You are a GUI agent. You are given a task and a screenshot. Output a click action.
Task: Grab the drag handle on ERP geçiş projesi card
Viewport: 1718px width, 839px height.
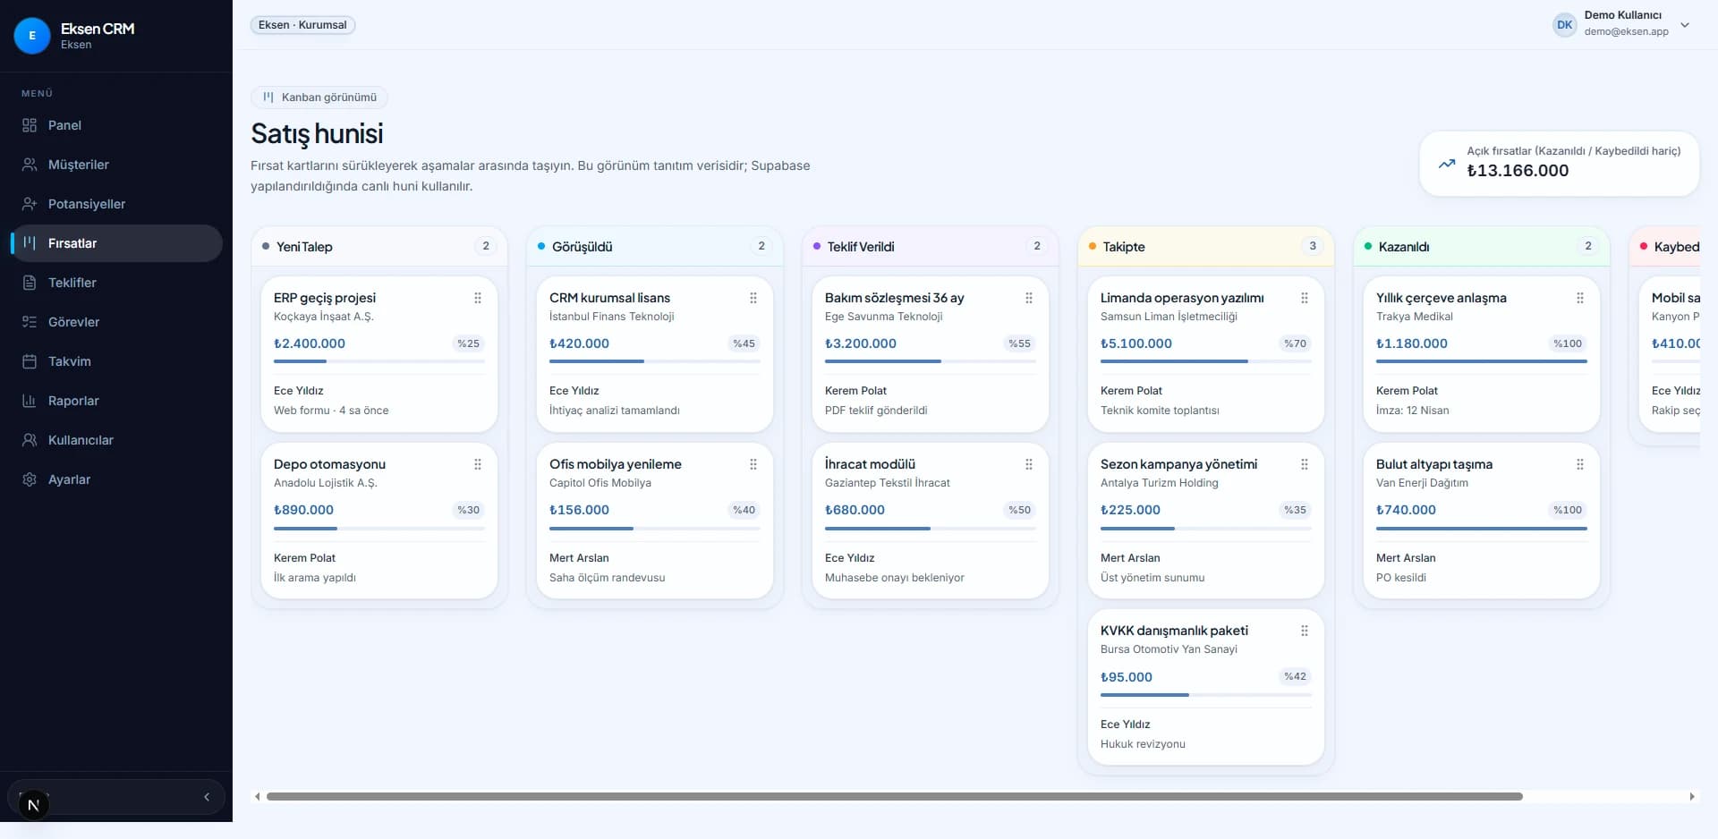(x=478, y=299)
